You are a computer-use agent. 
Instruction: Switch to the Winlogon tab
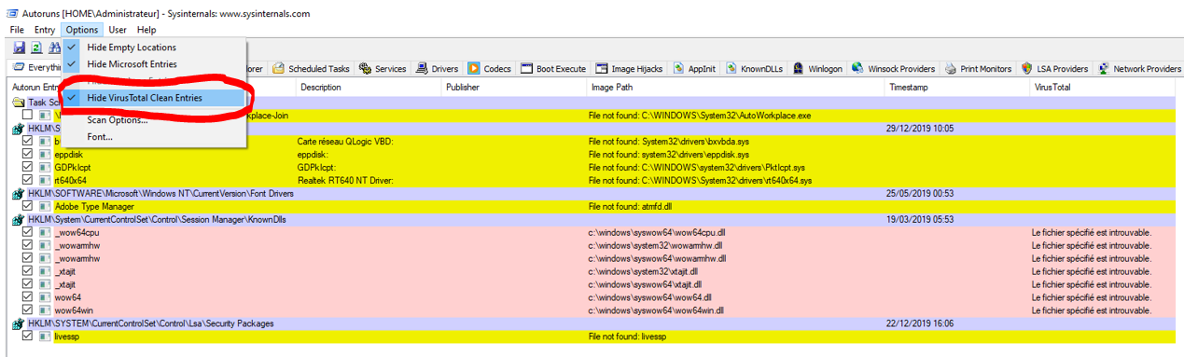(818, 68)
